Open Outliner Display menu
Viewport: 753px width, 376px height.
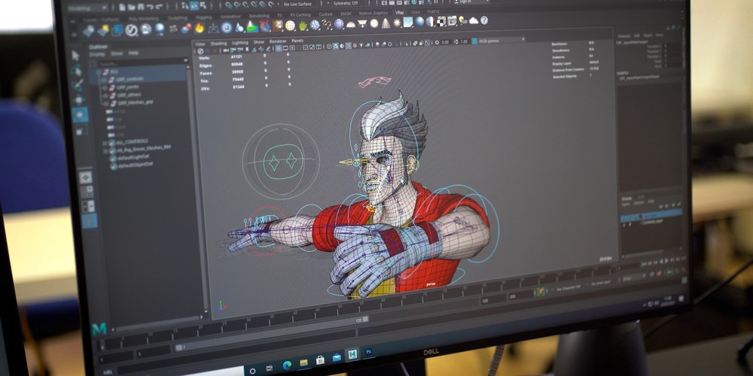pyautogui.click(x=96, y=55)
